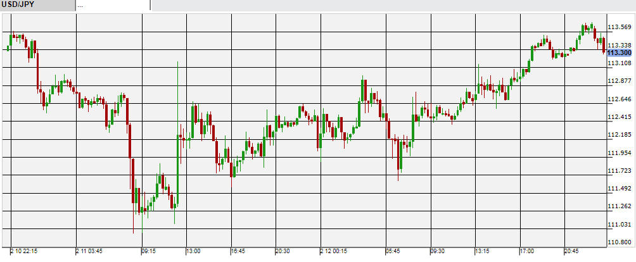Select the 113.569 price axis label

point(619,27)
